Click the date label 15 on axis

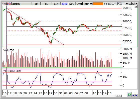pyautogui.click(x=110, y=93)
